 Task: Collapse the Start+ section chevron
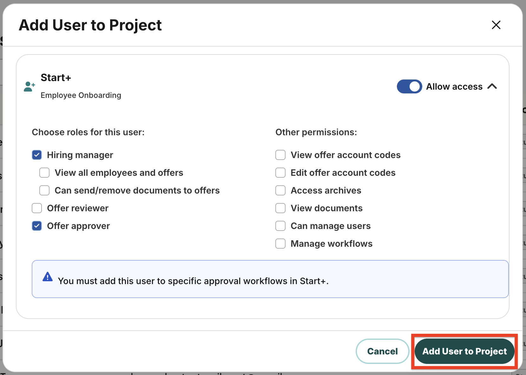pos(492,86)
